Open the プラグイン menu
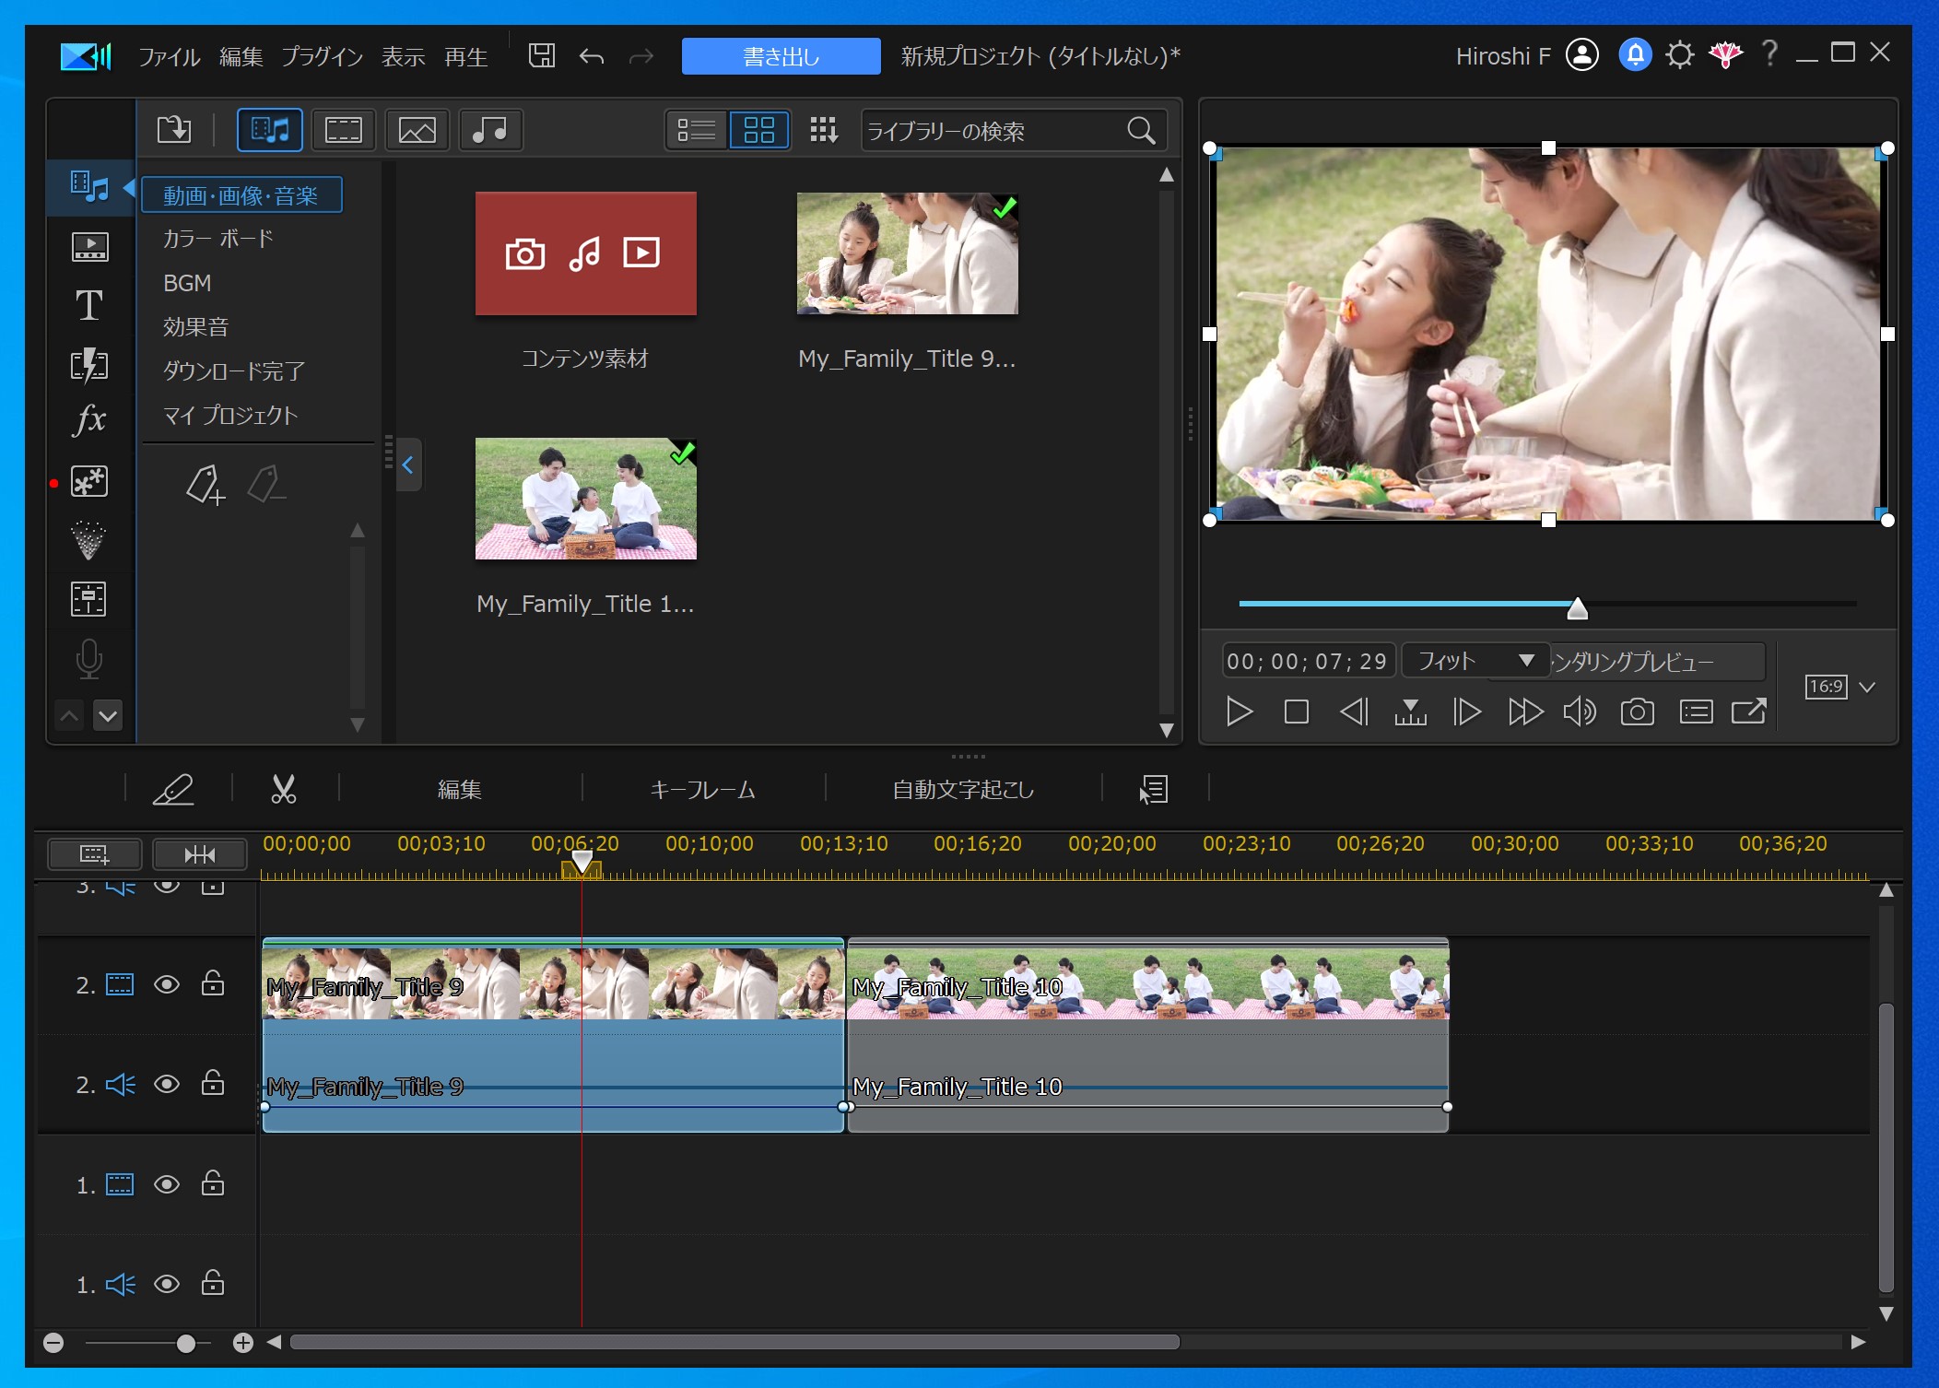 [323, 57]
